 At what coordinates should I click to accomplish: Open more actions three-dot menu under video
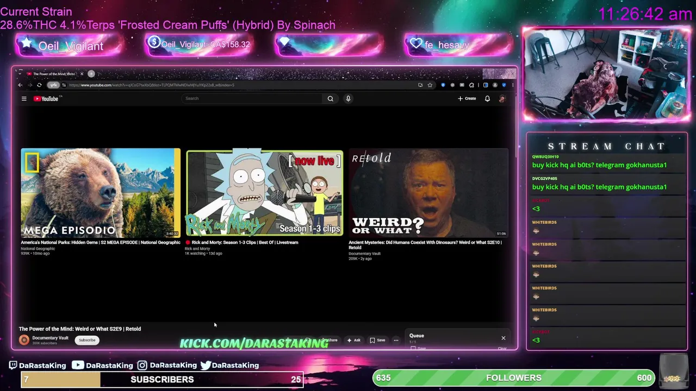click(396, 340)
